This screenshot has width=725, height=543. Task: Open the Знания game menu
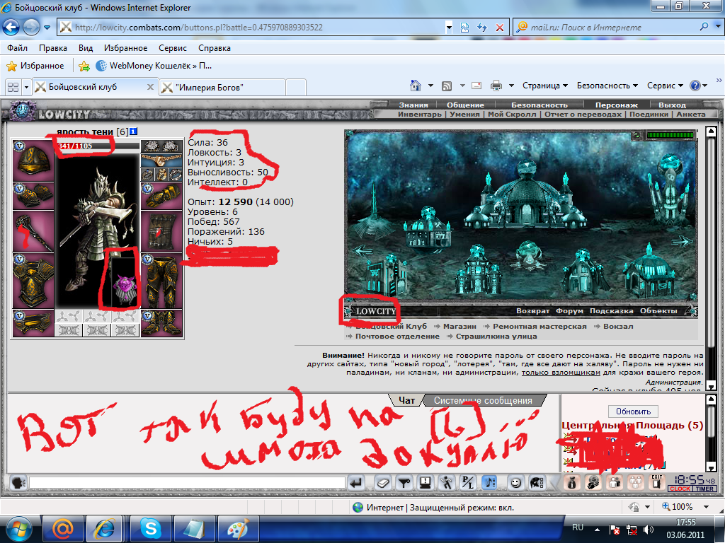(413, 105)
